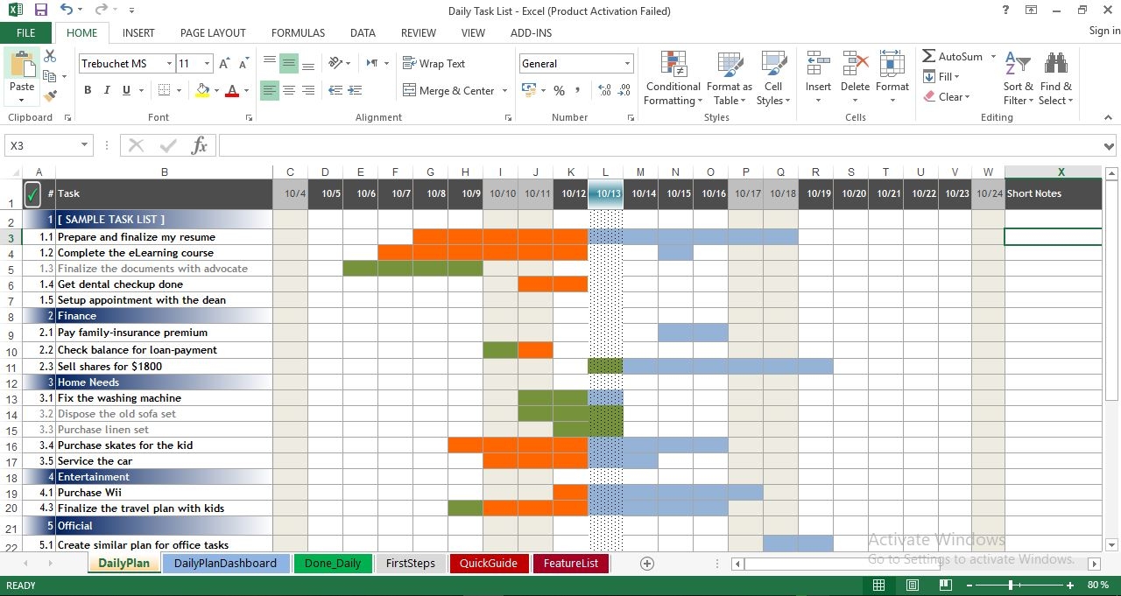The image size is (1121, 596).
Task: Apply Percent Style to selection
Action: [558, 90]
